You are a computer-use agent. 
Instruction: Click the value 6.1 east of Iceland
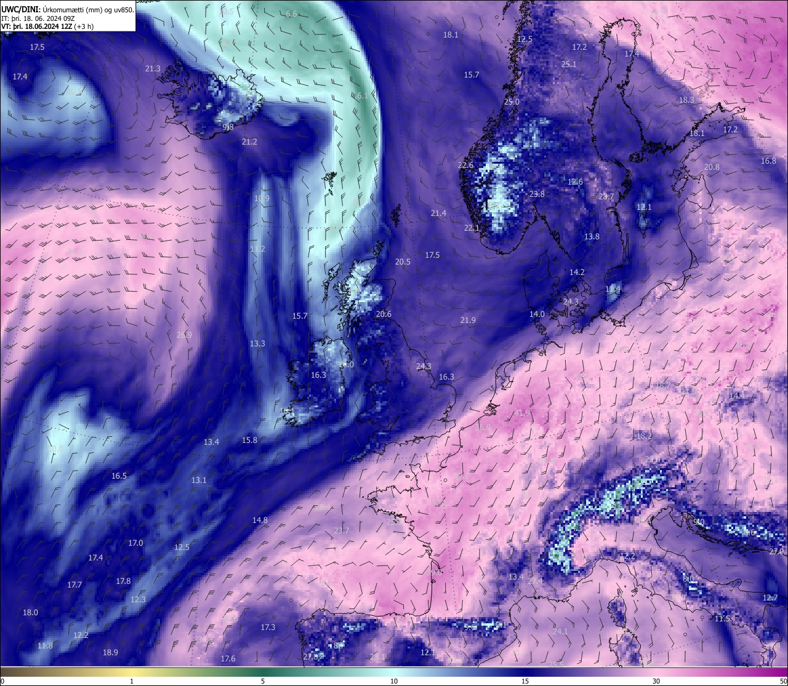point(361,95)
